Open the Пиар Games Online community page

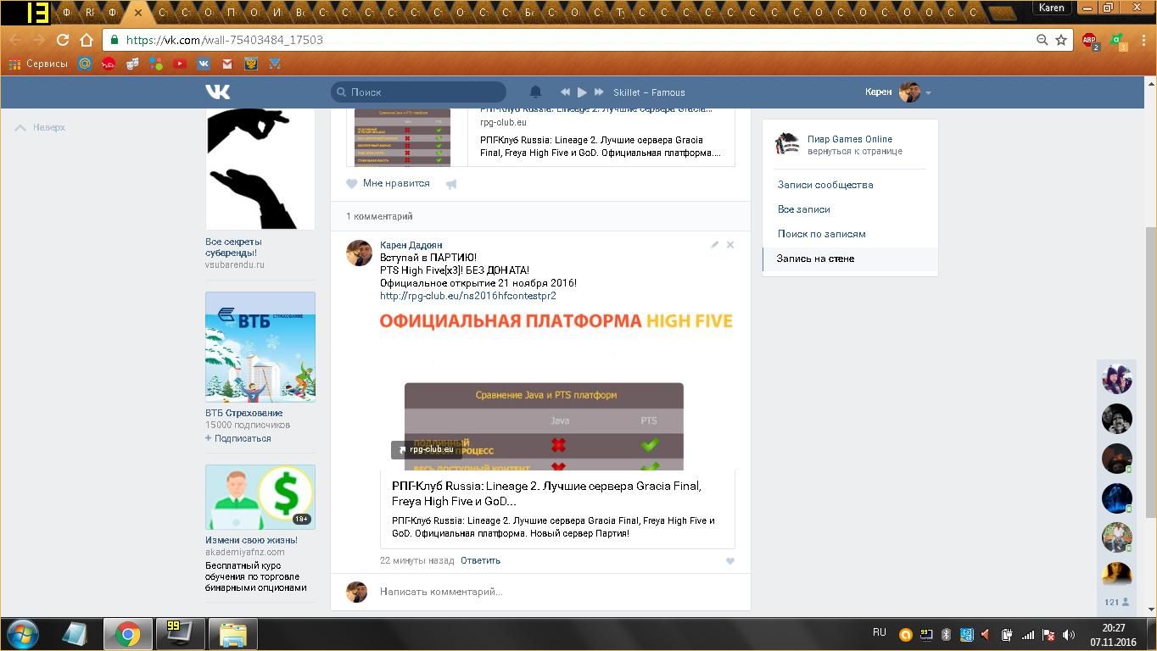point(850,139)
